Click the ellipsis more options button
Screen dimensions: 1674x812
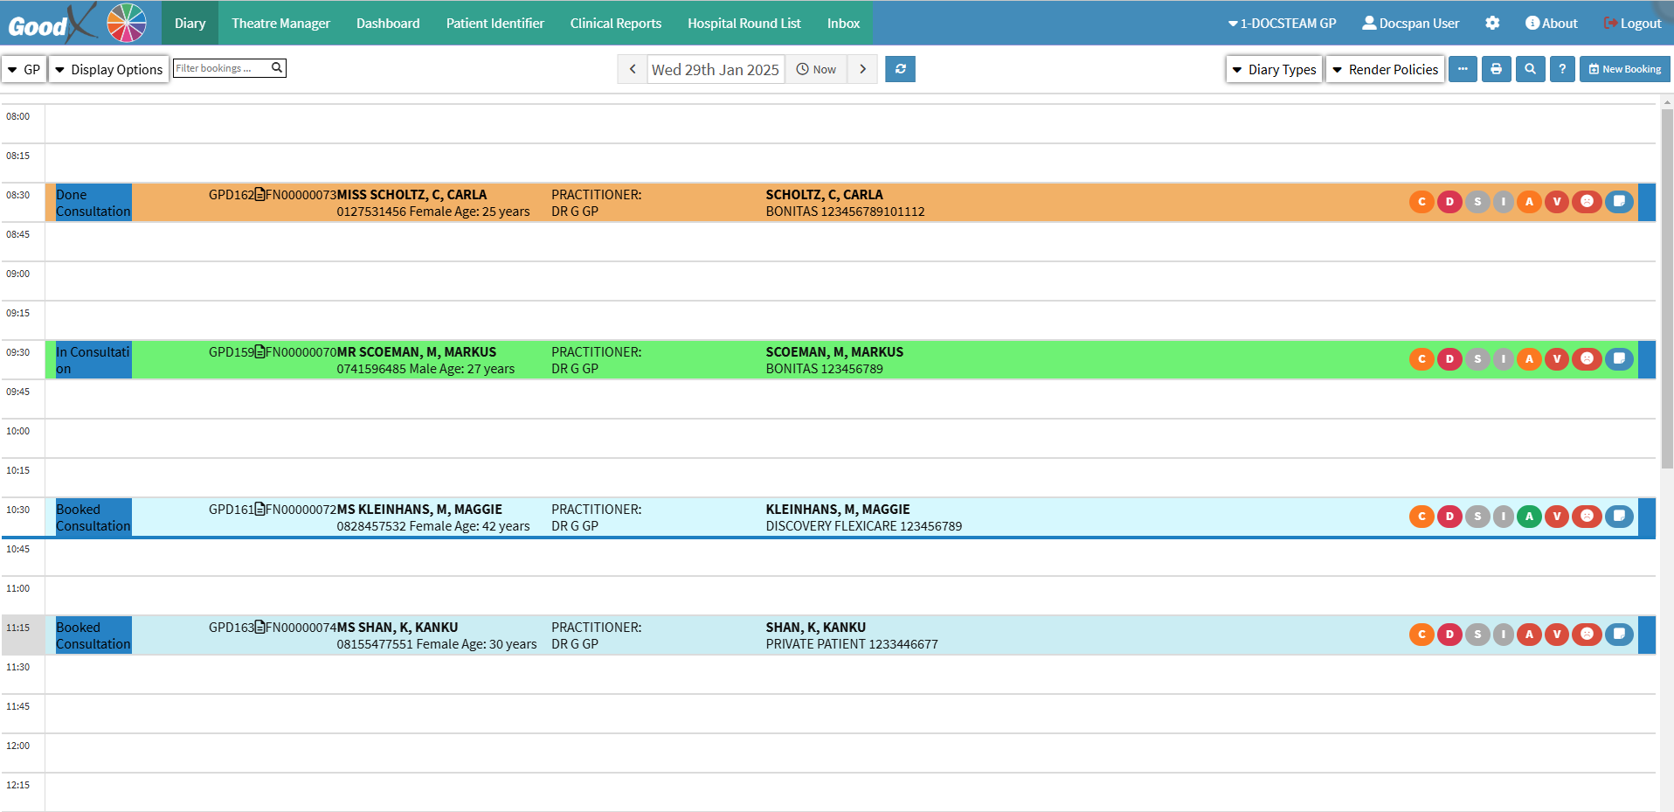pos(1463,69)
